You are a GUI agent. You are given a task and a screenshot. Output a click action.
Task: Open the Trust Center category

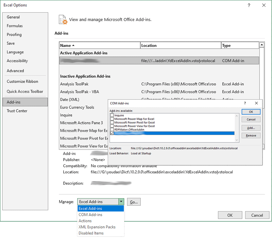(17, 111)
